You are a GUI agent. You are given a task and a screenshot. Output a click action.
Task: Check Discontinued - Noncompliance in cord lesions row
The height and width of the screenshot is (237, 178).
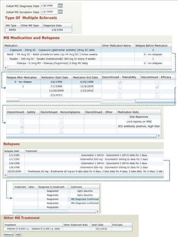(61, 122)
